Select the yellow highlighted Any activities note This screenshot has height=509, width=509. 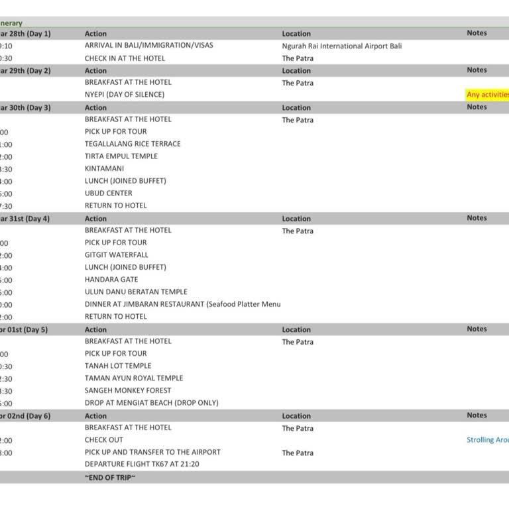(x=487, y=95)
